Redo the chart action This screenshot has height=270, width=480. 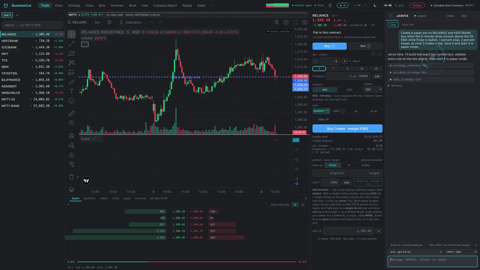click(160, 22)
